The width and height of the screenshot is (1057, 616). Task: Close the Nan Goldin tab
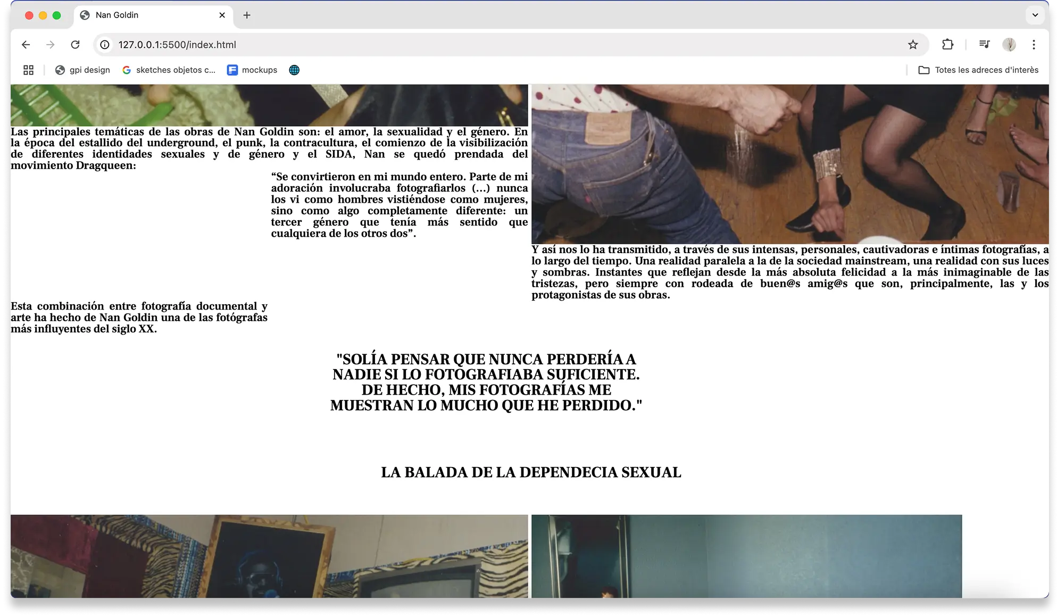[x=222, y=15]
